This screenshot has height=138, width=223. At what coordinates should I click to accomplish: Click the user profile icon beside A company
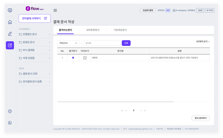tap(174, 10)
